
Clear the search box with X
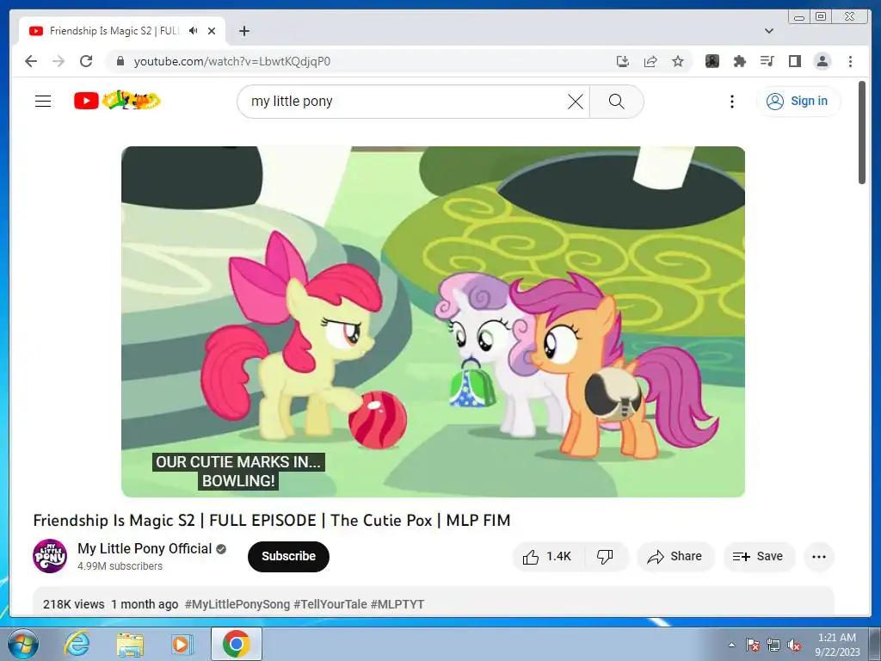575,102
